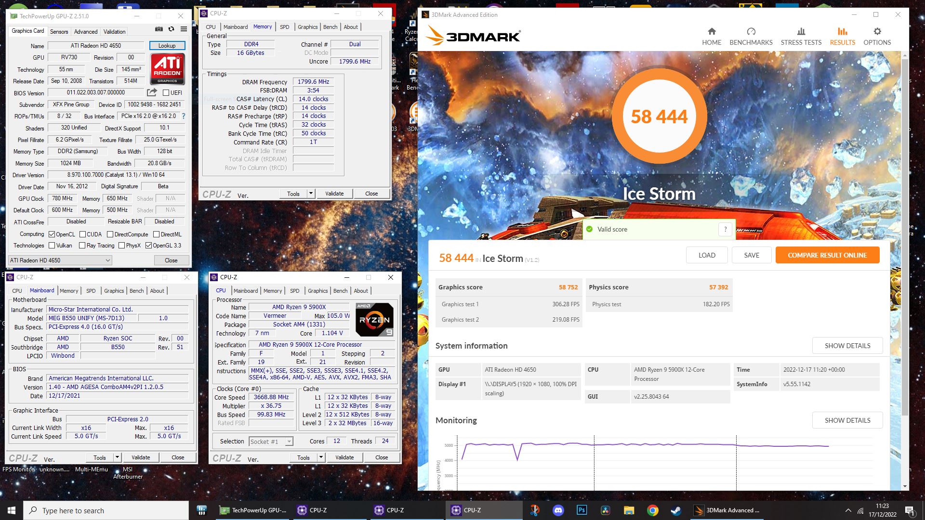
Task: Toggle the OpenCL checkbox
Action: click(52, 234)
